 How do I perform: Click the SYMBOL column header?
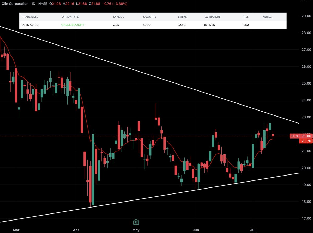118,17
